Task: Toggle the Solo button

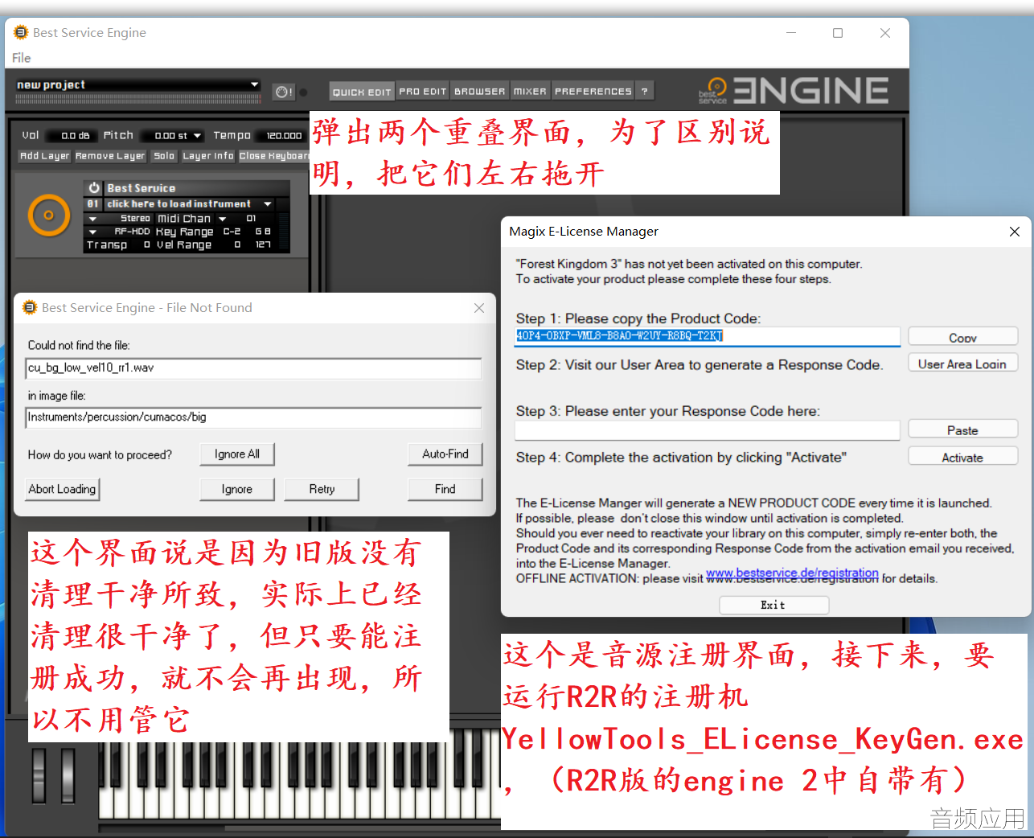Action: (164, 156)
